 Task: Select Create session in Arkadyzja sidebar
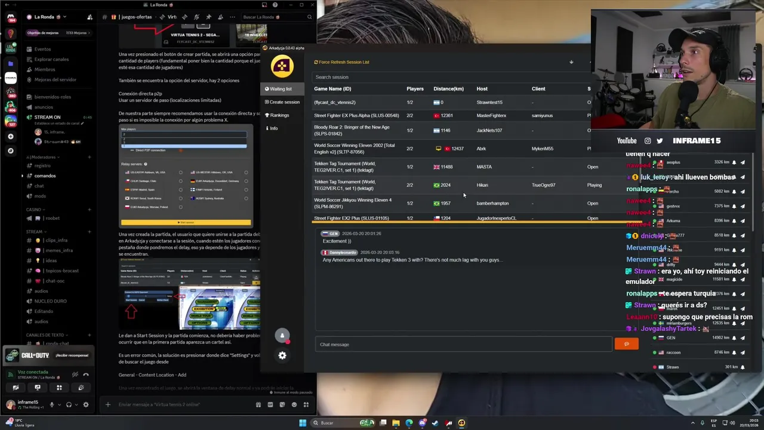[x=282, y=102]
